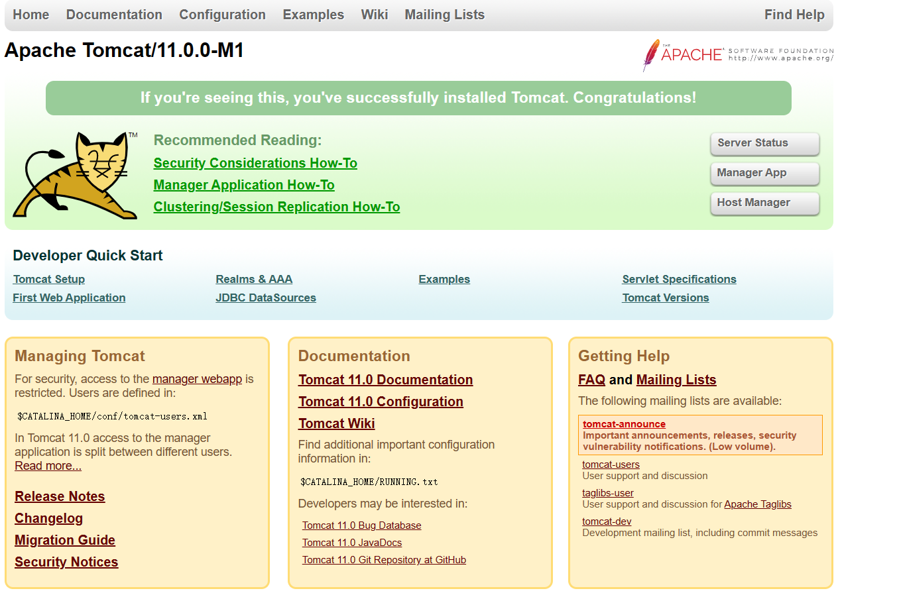Image resolution: width=899 pixels, height=601 pixels.
Task: Open the taglibs-user mailing list link
Action: [x=608, y=493]
